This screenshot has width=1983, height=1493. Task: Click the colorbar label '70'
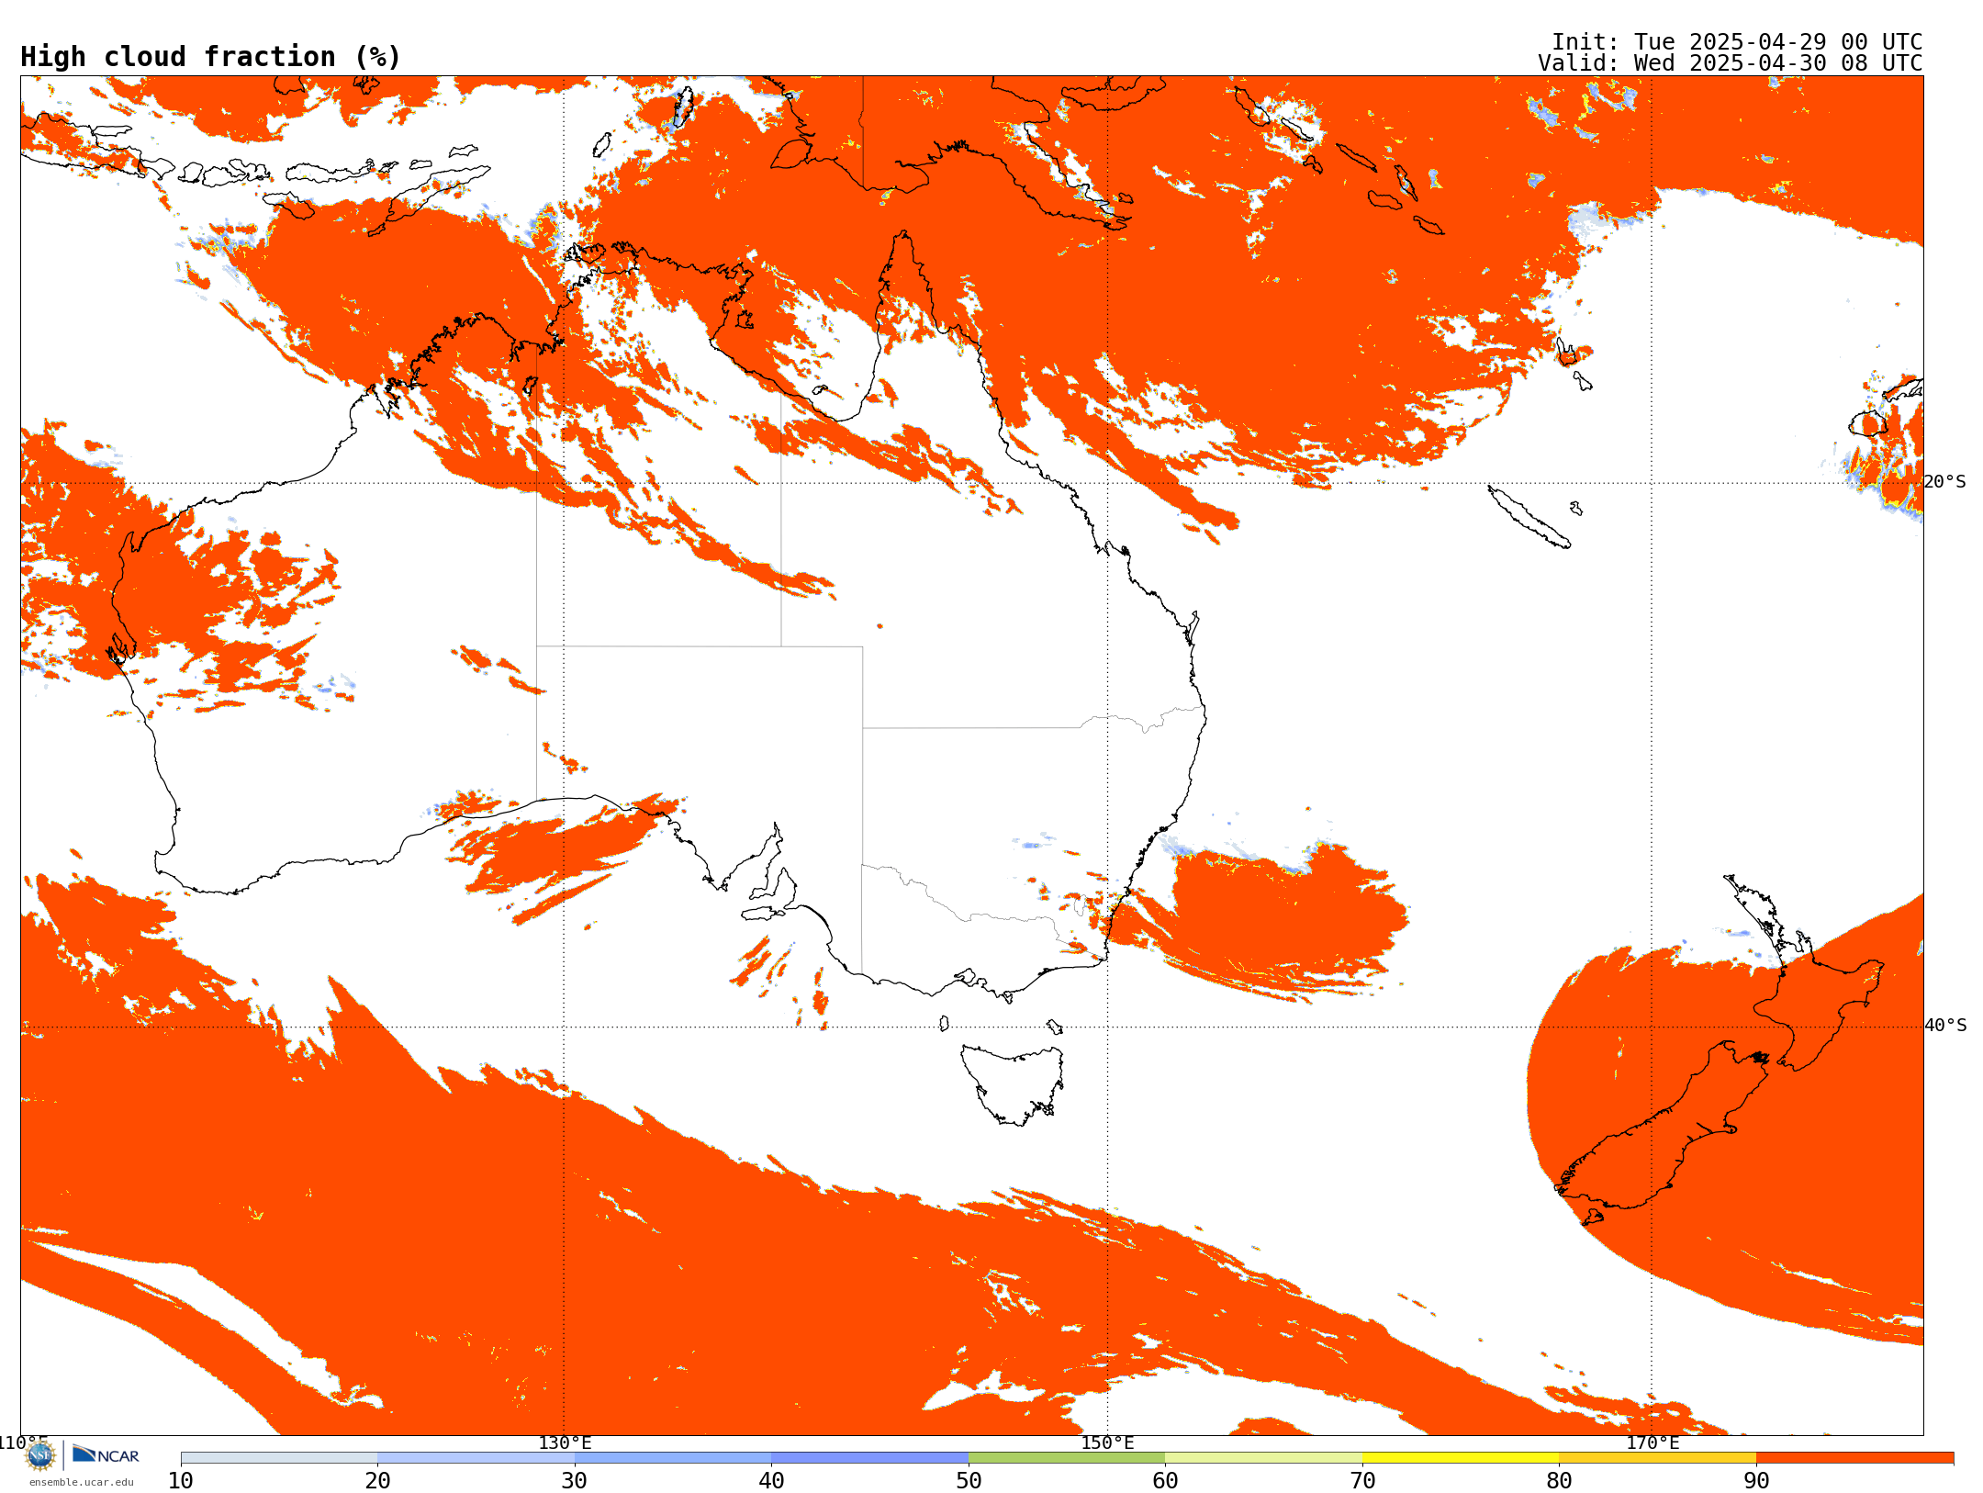click(x=1362, y=1481)
